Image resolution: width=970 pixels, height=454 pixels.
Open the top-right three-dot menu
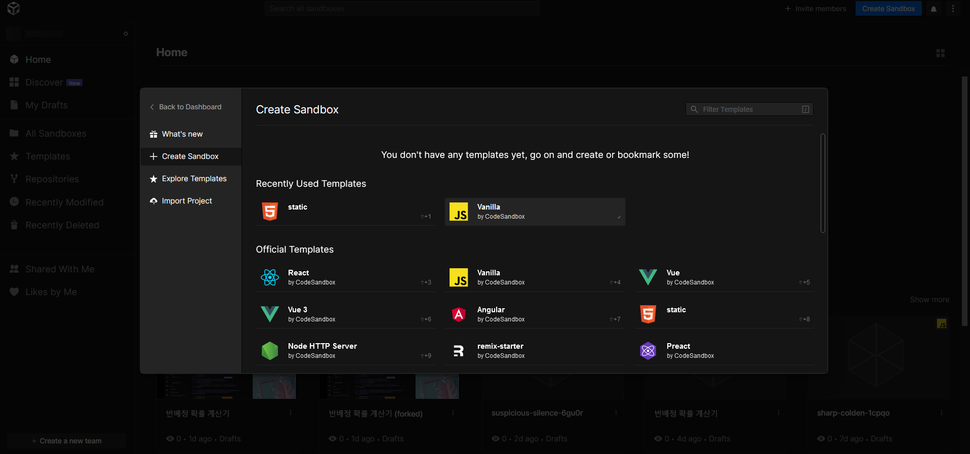click(x=953, y=9)
